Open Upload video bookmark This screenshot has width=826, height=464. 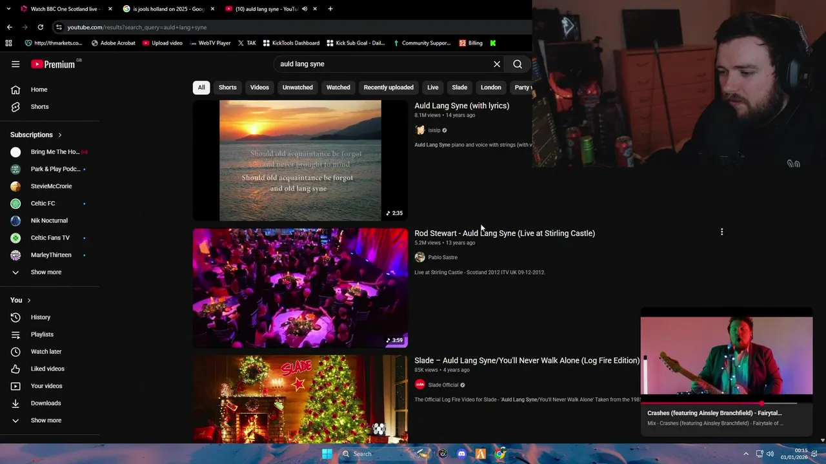pos(162,43)
